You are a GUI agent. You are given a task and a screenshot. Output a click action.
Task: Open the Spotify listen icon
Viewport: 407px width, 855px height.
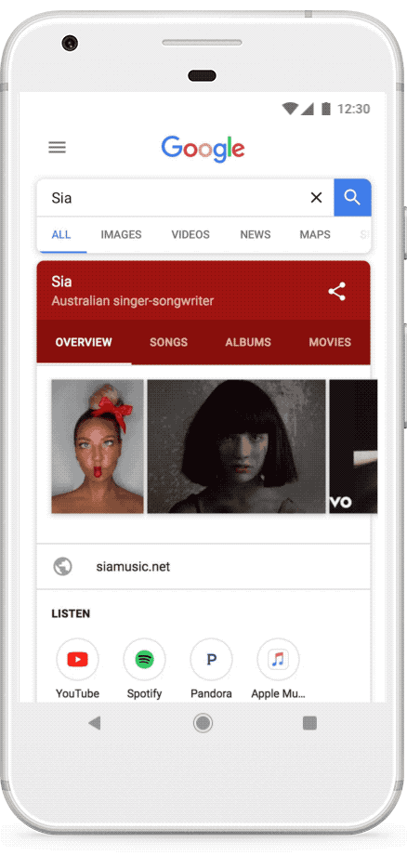144,660
